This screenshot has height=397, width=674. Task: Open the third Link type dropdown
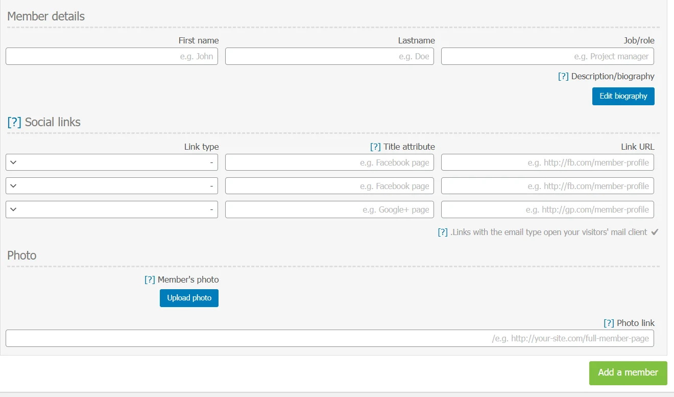click(x=112, y=209)
